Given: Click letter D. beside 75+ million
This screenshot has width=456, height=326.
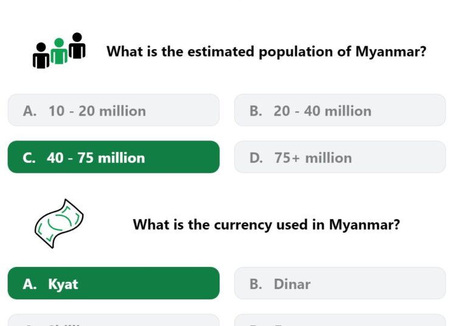Looking at the screenshot, I should click(256, 158).
